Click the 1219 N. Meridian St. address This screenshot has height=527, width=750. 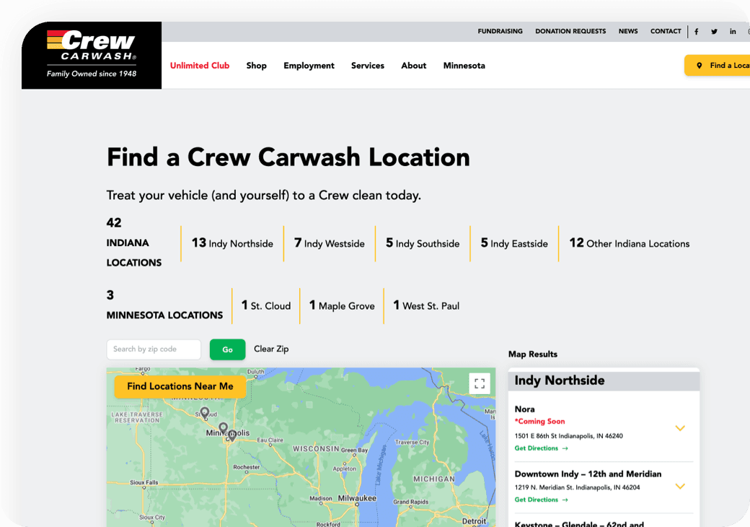pos(577,487)
